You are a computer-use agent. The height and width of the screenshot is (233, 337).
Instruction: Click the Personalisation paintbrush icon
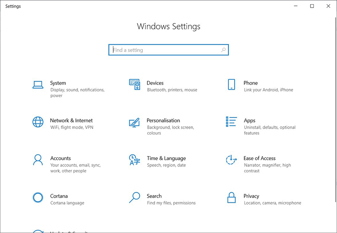click(x=134, y=122)
